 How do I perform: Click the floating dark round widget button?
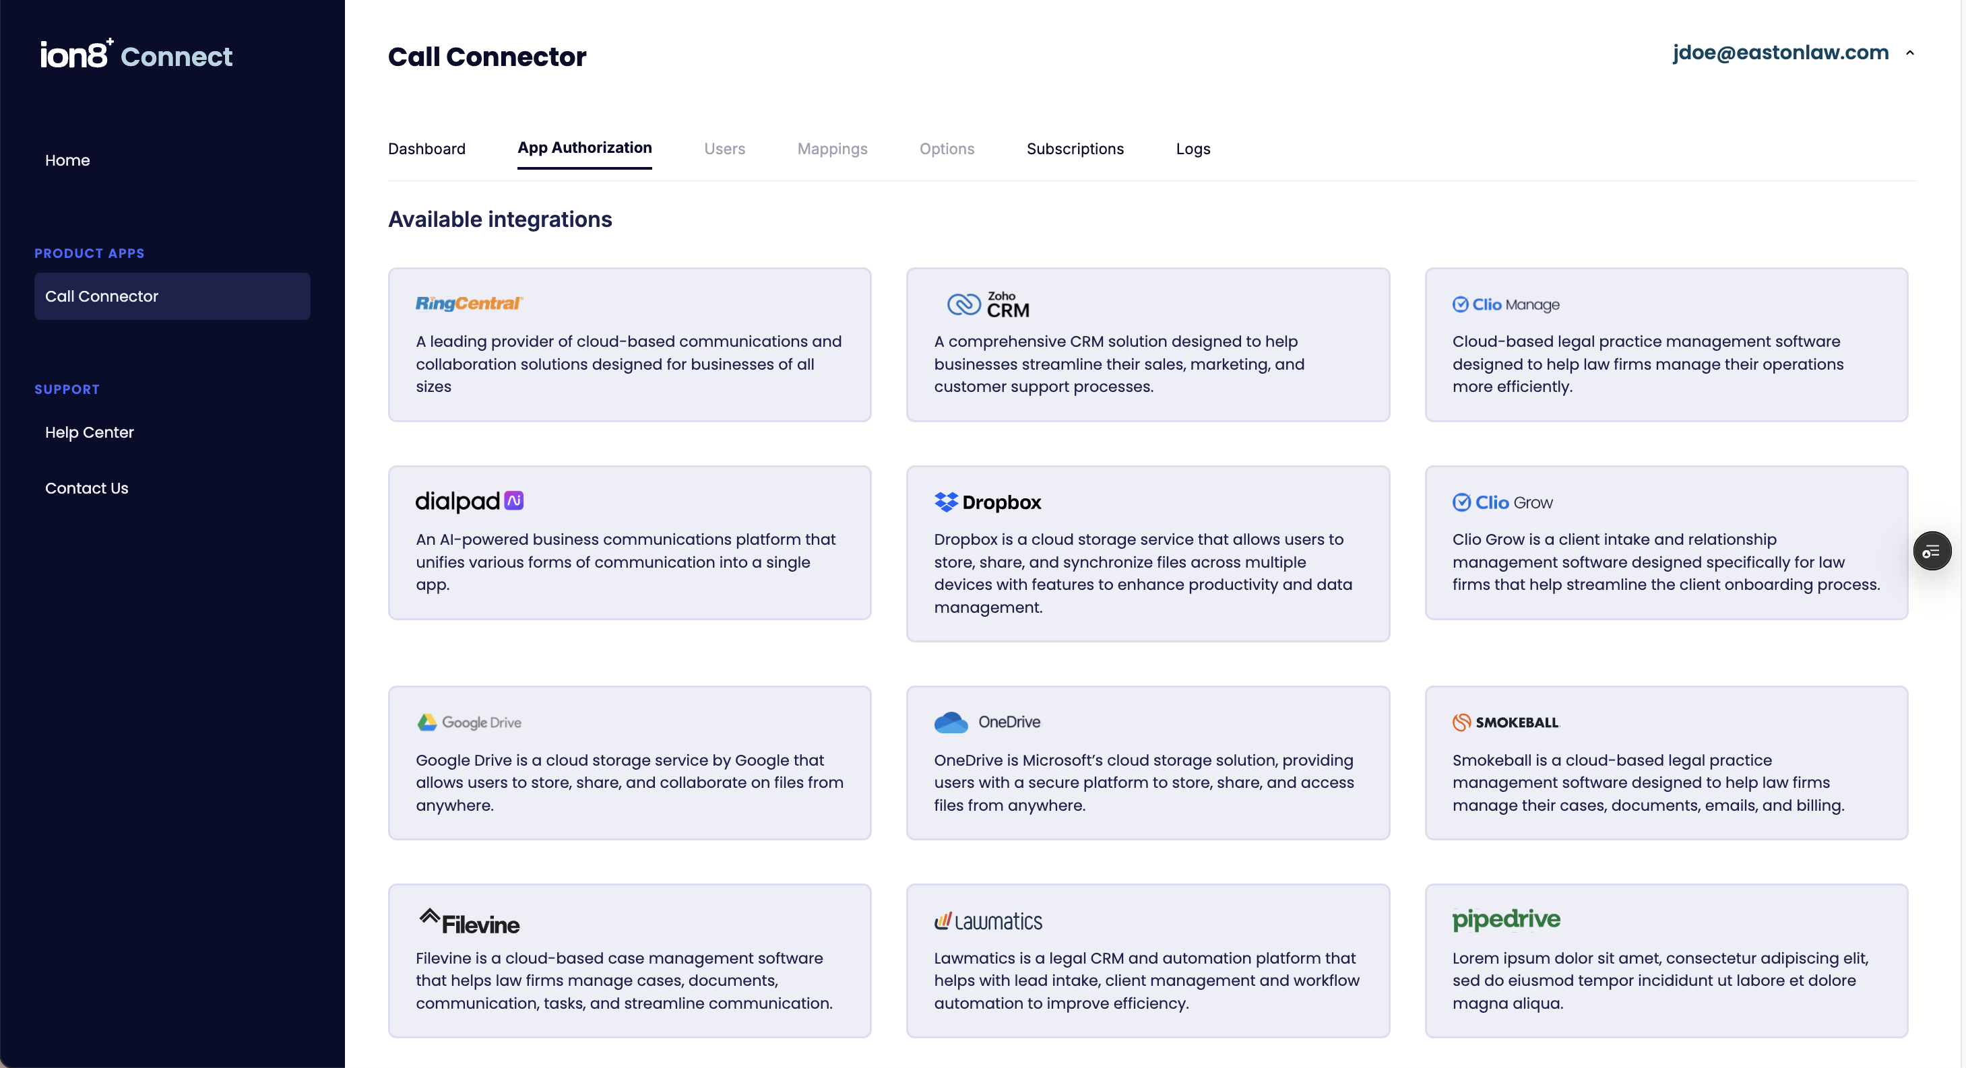coord(1931,551)
